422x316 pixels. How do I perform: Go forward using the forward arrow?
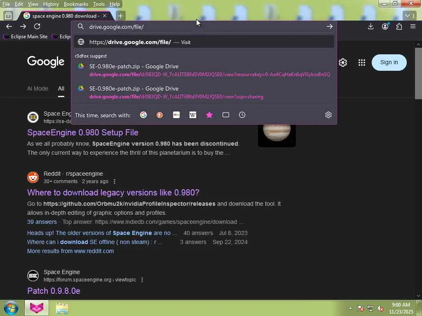pyautogui.click(x=23, y=26)
